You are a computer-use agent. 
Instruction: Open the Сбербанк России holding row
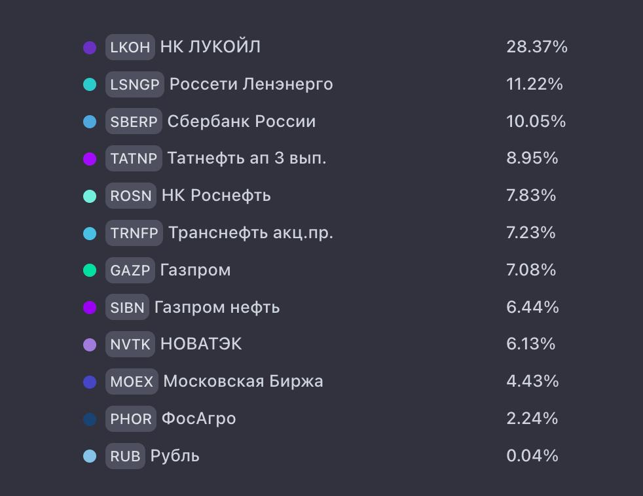point(325,121)
